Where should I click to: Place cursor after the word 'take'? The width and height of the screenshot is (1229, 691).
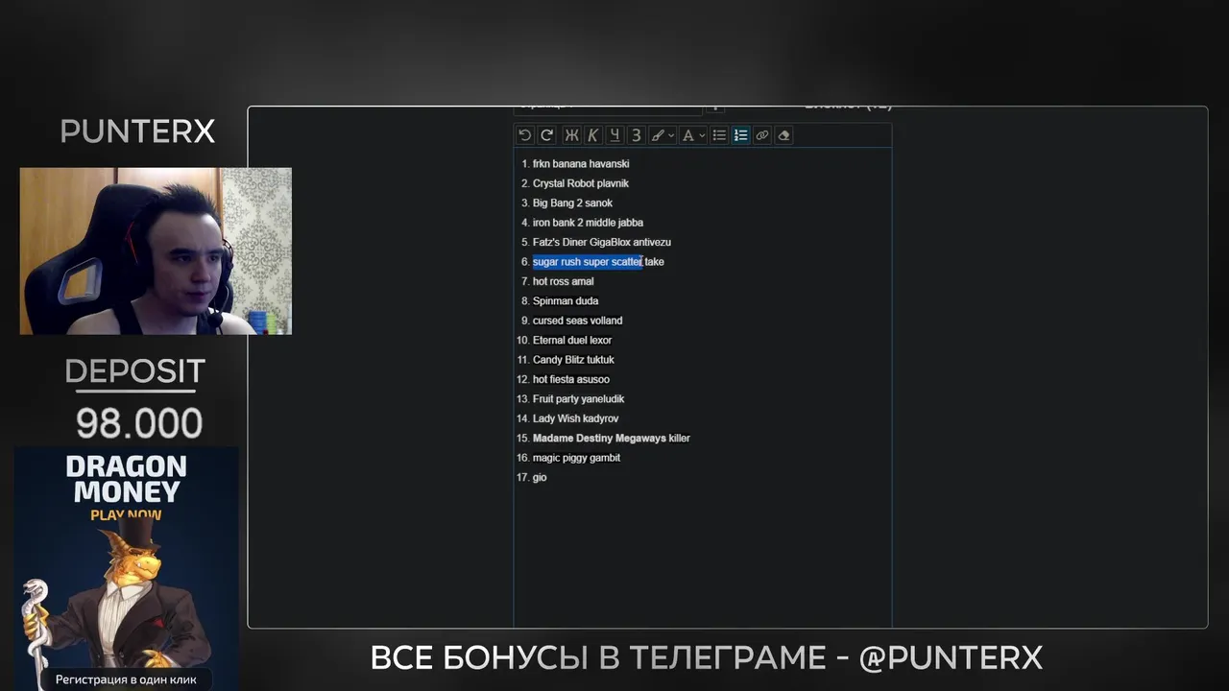664,262
